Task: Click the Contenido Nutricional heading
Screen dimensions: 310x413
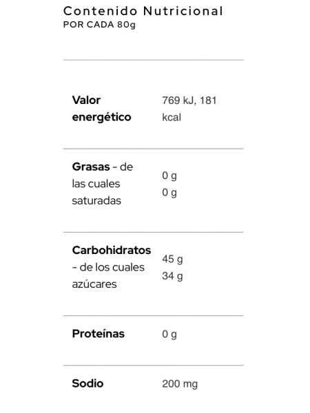Action: (143, 11)
